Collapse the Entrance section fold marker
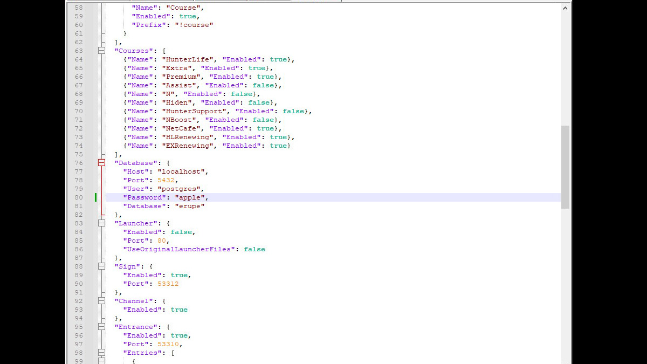Screen dimensions: 647x364 [102, 327]
